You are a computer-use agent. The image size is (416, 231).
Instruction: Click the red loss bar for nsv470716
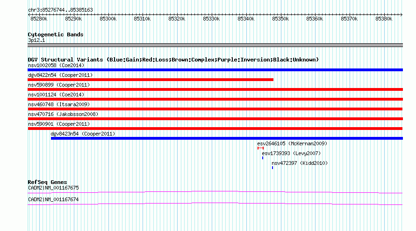(215, 119)
